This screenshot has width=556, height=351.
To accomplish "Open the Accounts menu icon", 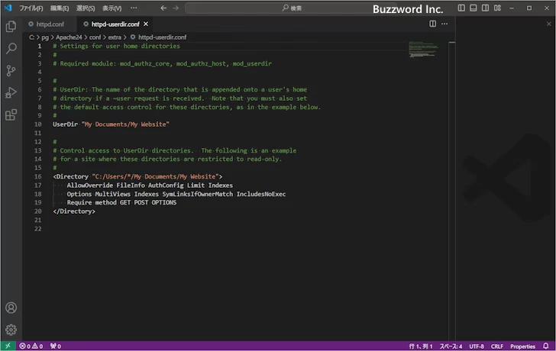I will (11, 308).
